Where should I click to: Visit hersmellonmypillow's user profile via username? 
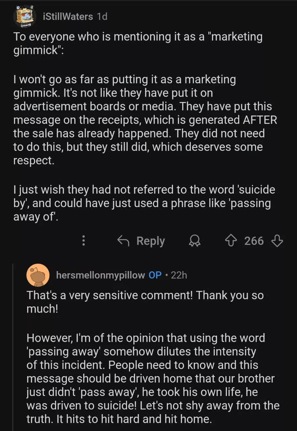[x=100, y=275]
